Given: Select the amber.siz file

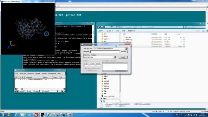Looking at the screenshot, I should pos(128,42).
